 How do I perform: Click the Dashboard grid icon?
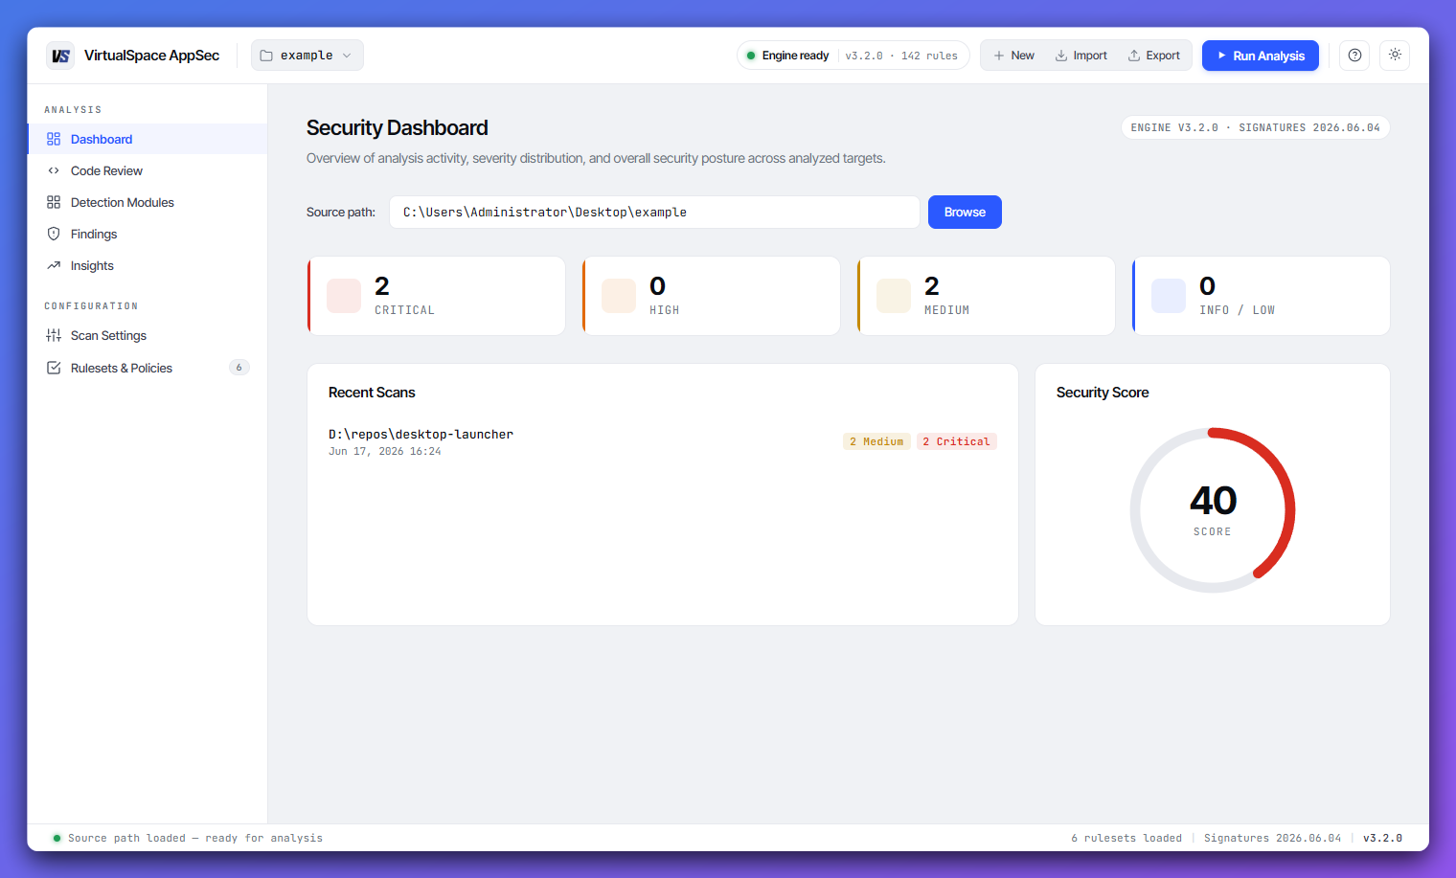tap(54, 139)
